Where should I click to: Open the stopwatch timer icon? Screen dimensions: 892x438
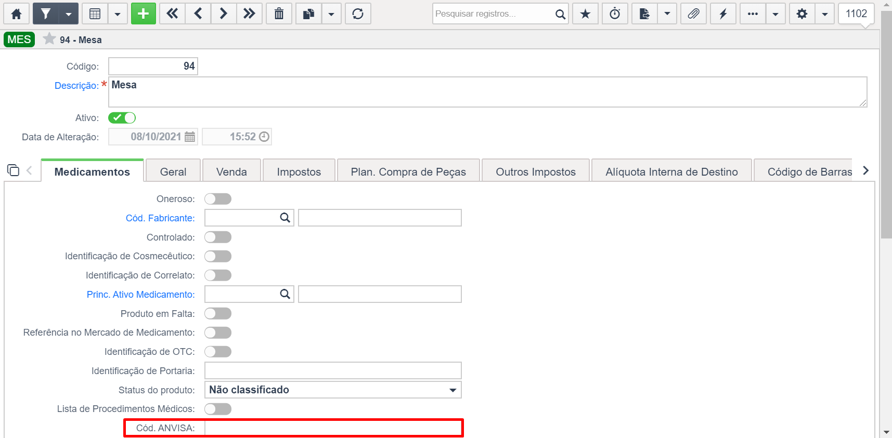615,14
